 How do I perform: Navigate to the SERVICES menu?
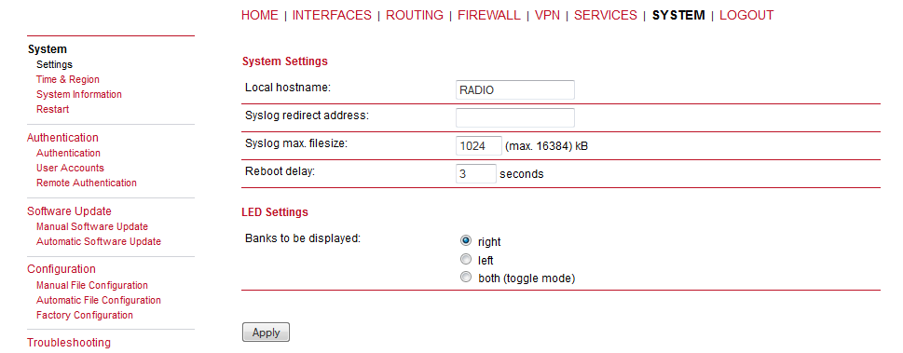click(x=606, y=16)
